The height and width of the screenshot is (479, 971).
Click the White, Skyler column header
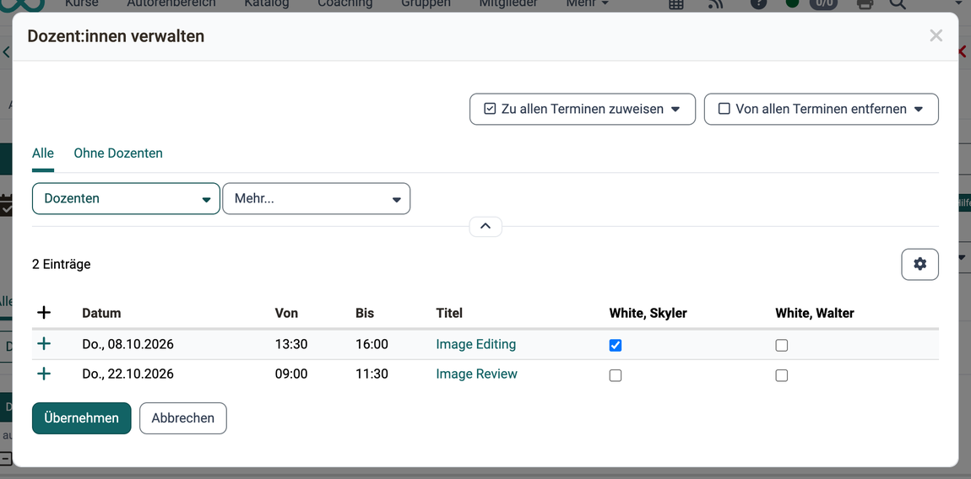point(648,313)
